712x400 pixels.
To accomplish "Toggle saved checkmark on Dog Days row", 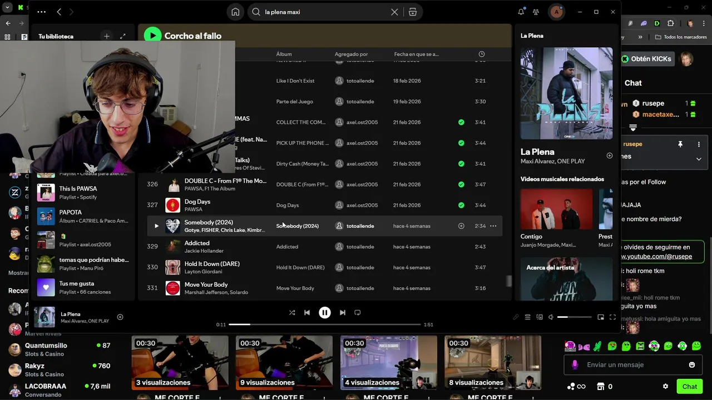I will pyautogui.click(x=461, y=205).
